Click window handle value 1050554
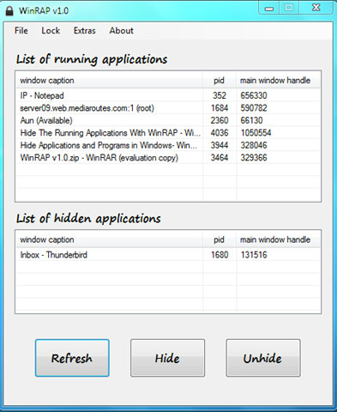The image size is (337, 412). [256, 133]
